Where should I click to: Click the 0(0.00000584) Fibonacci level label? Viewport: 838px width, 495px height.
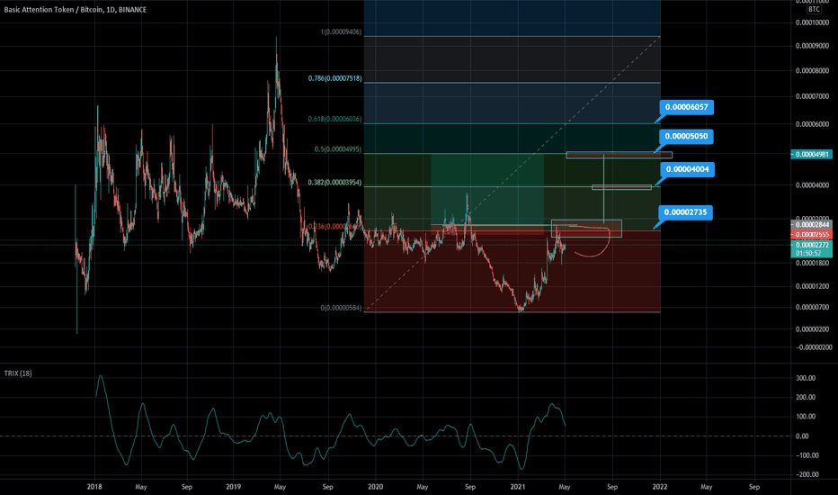pos(341,308)
